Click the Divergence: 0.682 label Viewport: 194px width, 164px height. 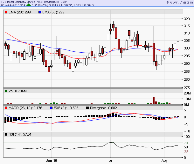[x=103, y=108]
